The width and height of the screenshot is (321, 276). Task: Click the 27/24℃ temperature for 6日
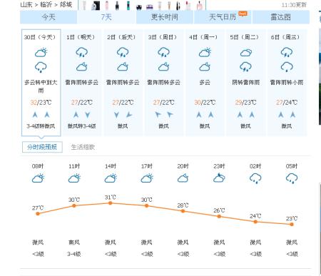[287, 103]
